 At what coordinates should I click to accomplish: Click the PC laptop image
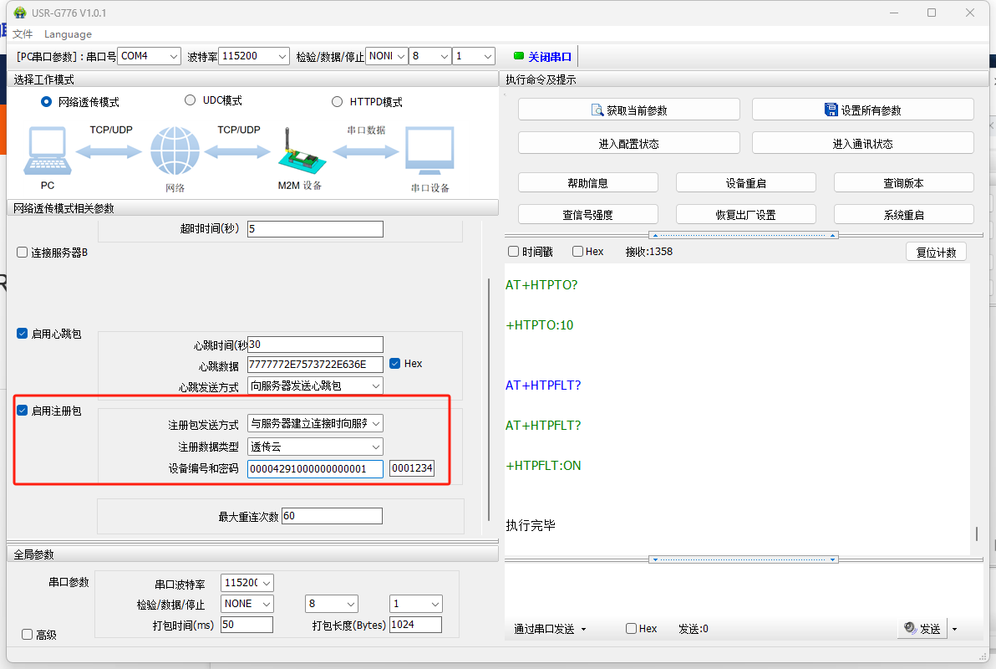click(x=47, y=153)
